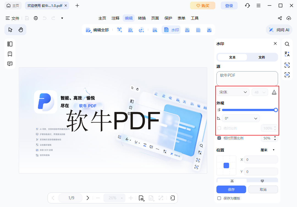Screen dimensions: 297x207
Task: Switch to the Tools tab
Action: coord(194,18)
